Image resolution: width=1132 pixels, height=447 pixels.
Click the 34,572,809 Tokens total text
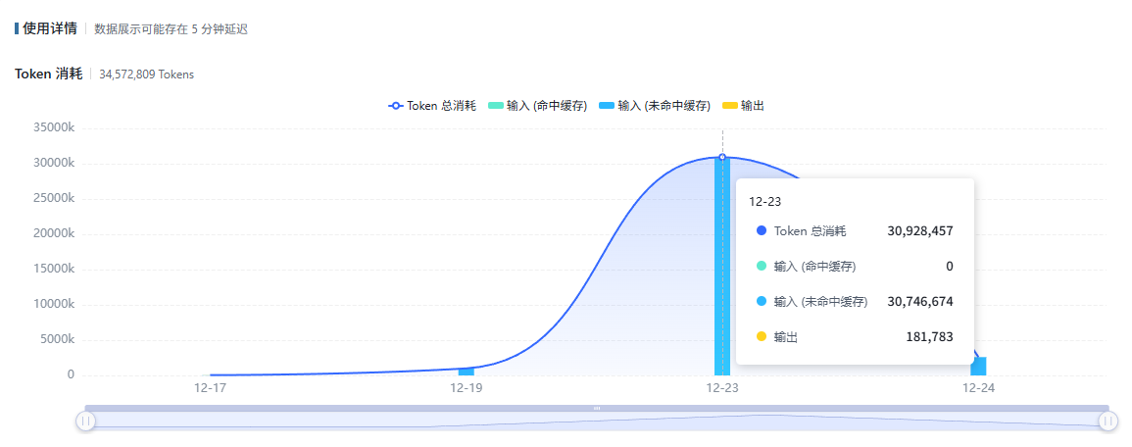click(x=146, y=74)
